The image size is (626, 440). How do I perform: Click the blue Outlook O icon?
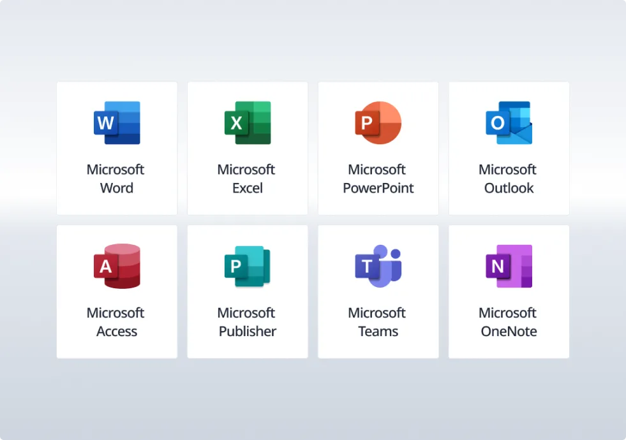(x=509, y=123)
